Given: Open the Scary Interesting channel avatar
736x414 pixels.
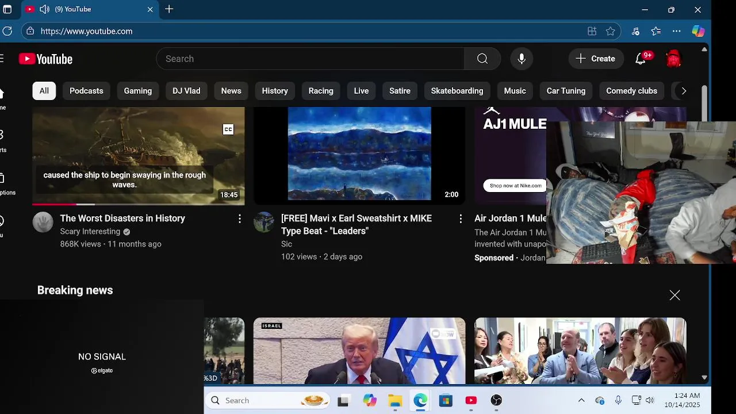Looking at the screenshot, I should tap(43, 222).
